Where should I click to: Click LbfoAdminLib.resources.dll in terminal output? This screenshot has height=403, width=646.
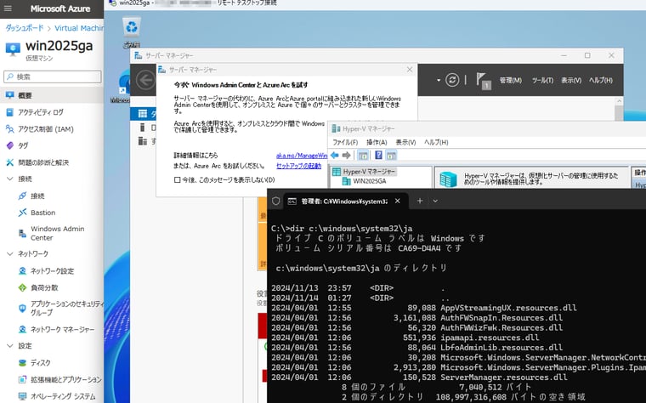click(x=501, y=348)
